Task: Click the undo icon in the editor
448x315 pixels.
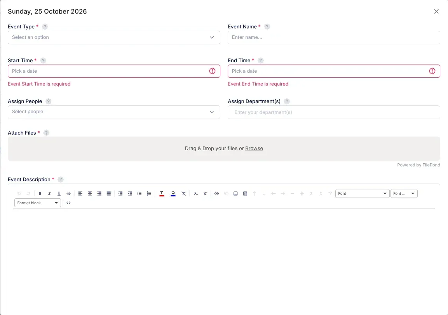Action: point(19,194)
